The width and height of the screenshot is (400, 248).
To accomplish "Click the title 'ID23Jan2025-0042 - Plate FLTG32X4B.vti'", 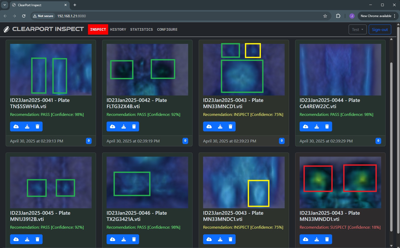I will 137,103.
